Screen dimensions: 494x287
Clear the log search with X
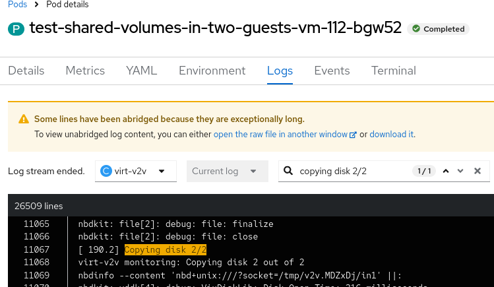click(478, 172)
